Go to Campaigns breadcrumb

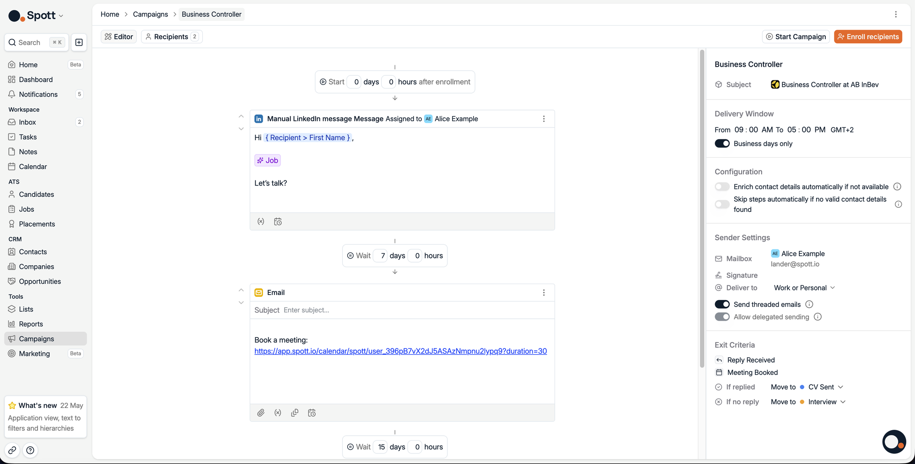[x=151, y=14]
